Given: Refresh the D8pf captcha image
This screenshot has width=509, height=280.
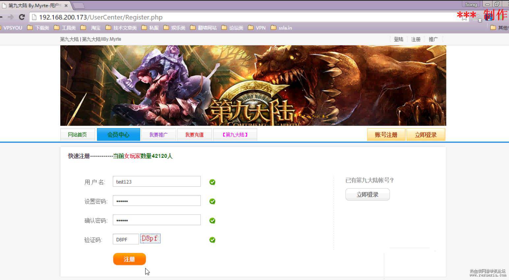Looking at the screenshot, I should 150,239.
